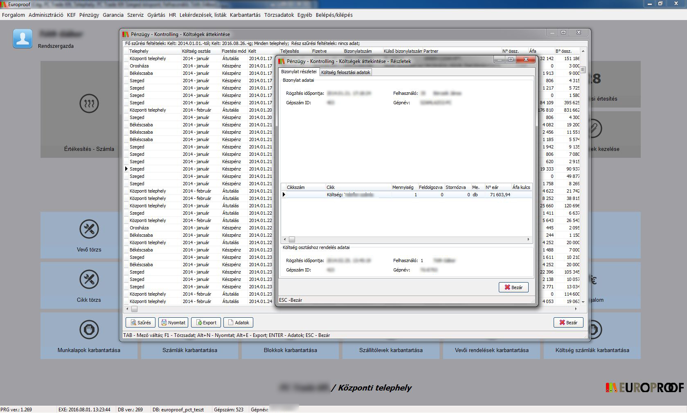Image resolution: width=687 pixels, height=413 pixels.
Task: Open the Lekérdezések, listák menu
Action: point(203,15)
